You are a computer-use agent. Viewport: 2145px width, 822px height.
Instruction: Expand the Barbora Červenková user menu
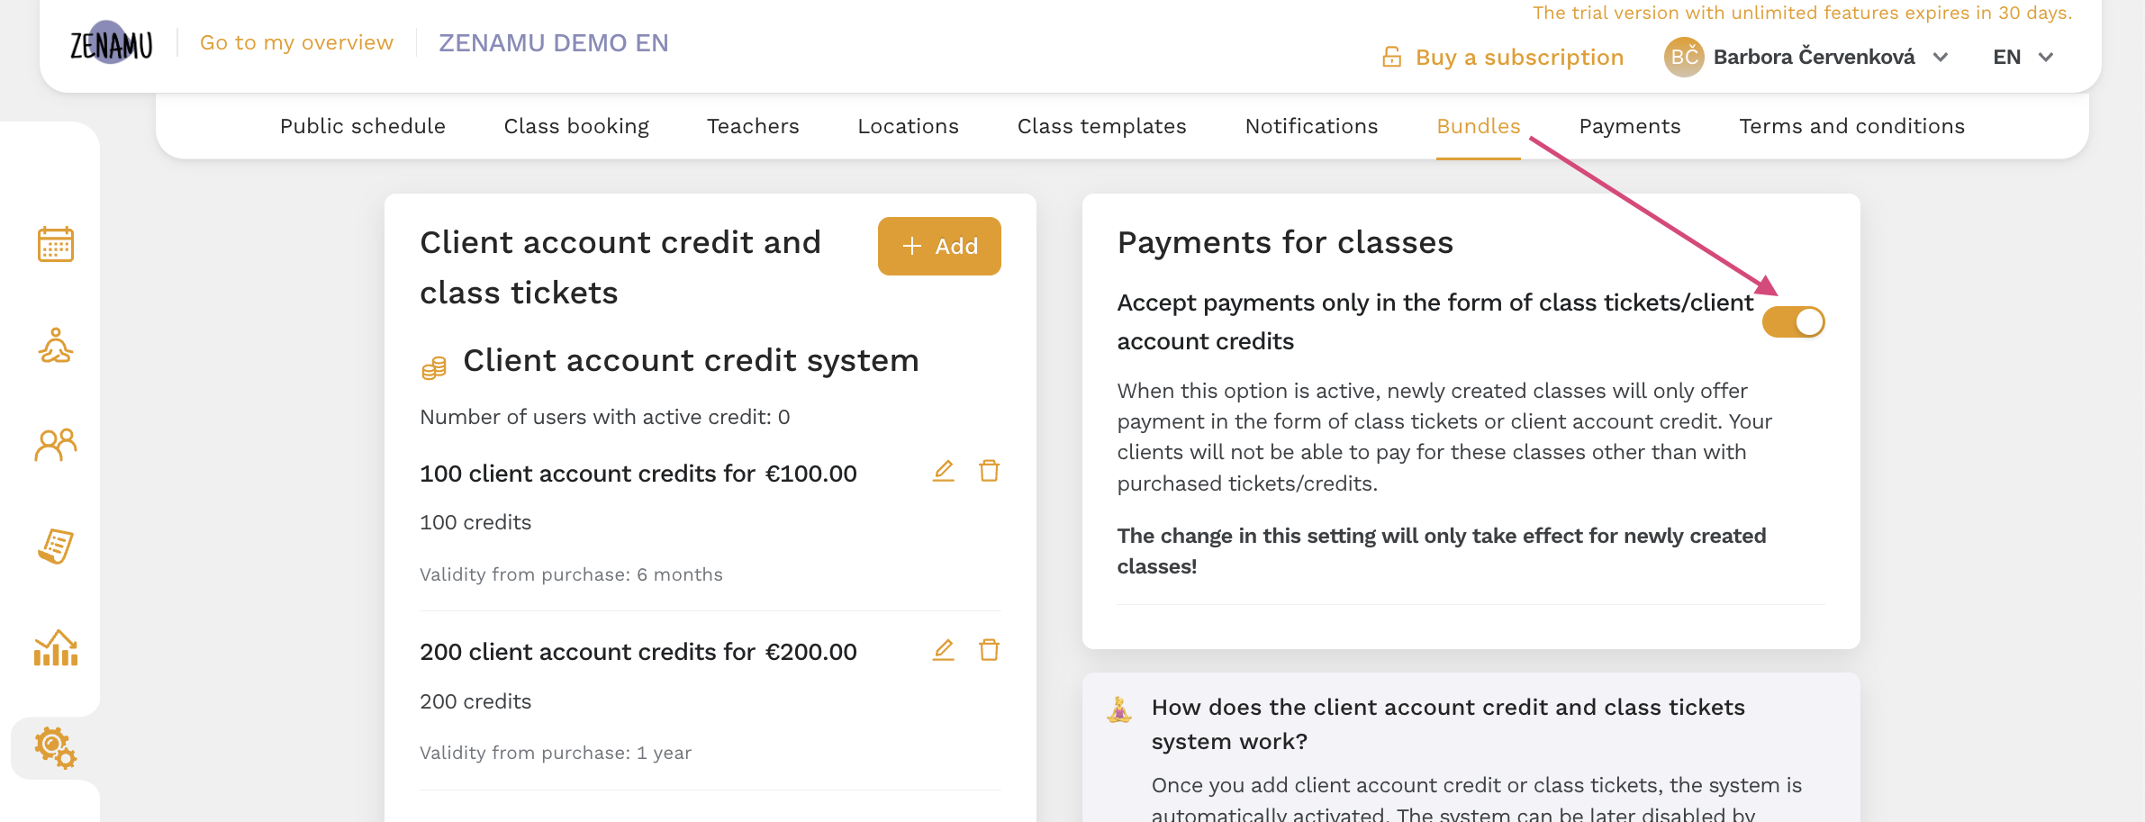[1806, 57]
